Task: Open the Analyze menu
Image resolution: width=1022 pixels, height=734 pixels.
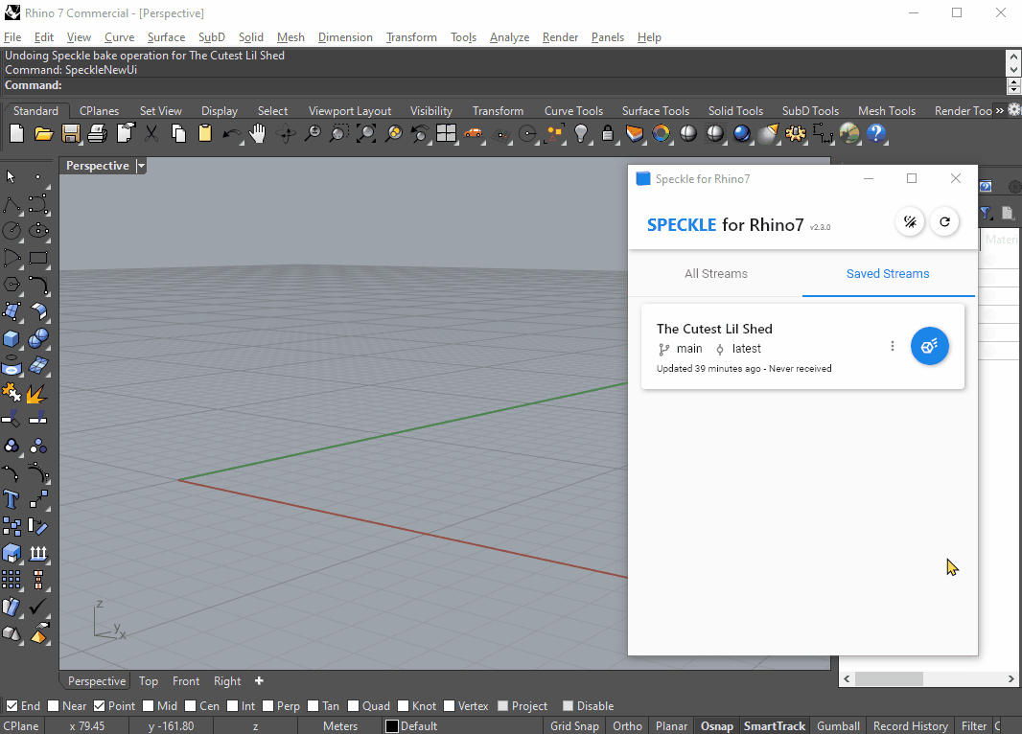Action: (510, 37)
